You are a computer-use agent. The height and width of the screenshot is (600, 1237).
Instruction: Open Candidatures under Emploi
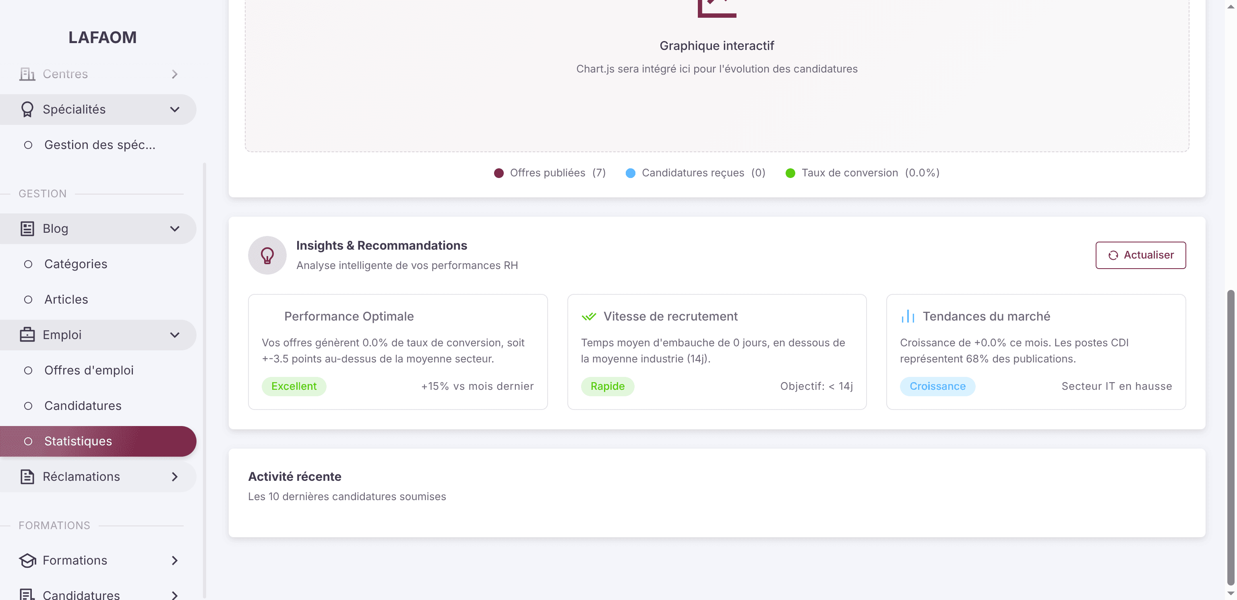[x=98, y=406]
